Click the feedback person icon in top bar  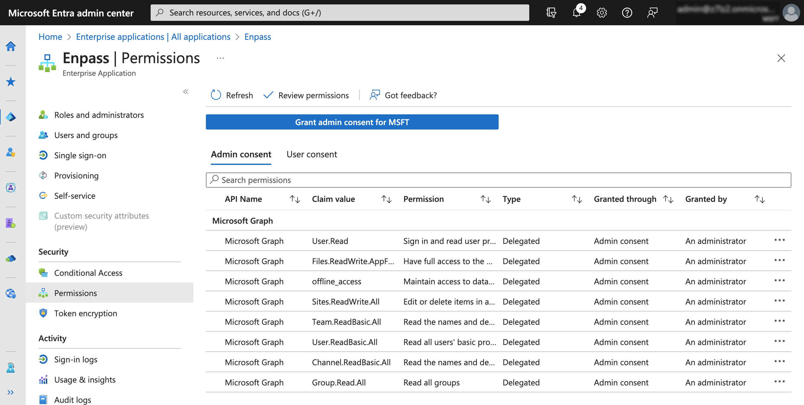coord(652,13)
